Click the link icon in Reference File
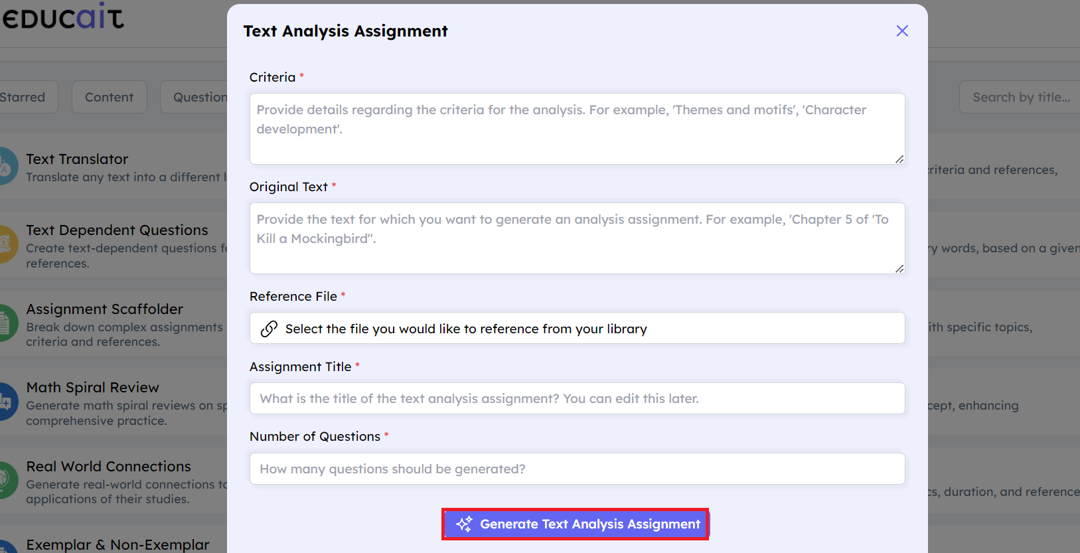1080x553 pixels. coord(269,329)
